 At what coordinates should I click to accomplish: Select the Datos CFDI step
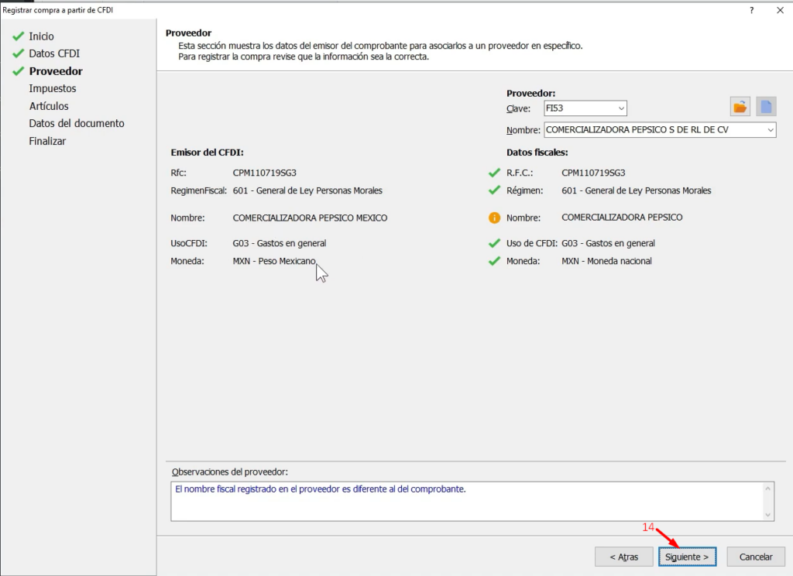coord(54,53)
